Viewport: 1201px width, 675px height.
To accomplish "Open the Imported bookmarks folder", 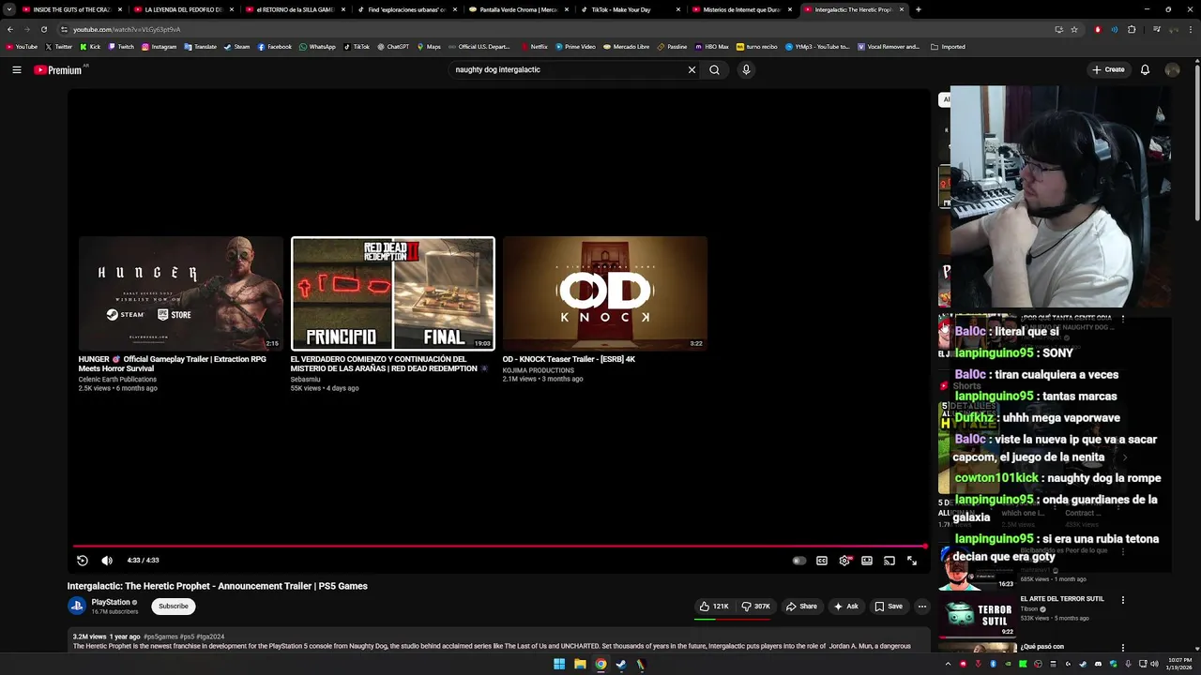I will point(948,46).
